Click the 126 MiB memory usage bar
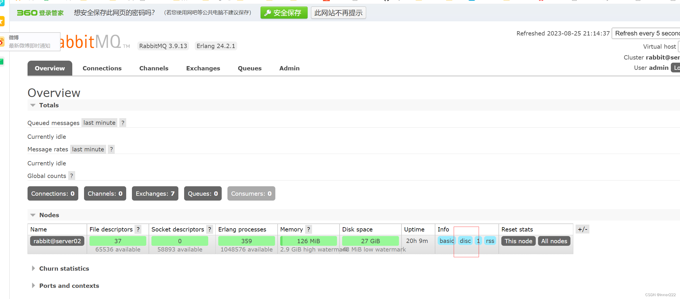 tap(308, 241)
